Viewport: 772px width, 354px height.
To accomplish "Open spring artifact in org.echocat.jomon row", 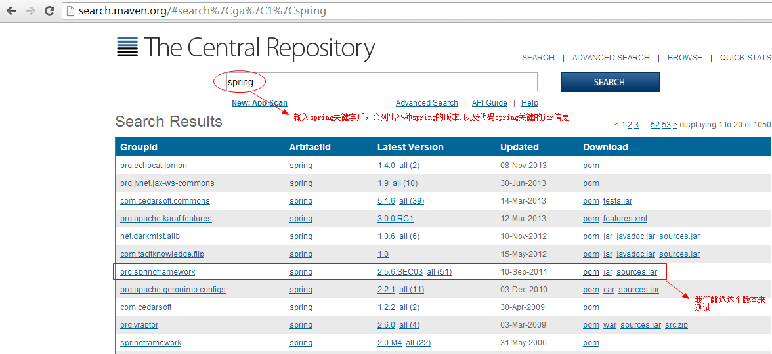I will point(301,166).
